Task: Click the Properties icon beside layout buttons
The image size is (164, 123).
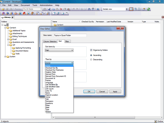Action: (x=144, y=9)
